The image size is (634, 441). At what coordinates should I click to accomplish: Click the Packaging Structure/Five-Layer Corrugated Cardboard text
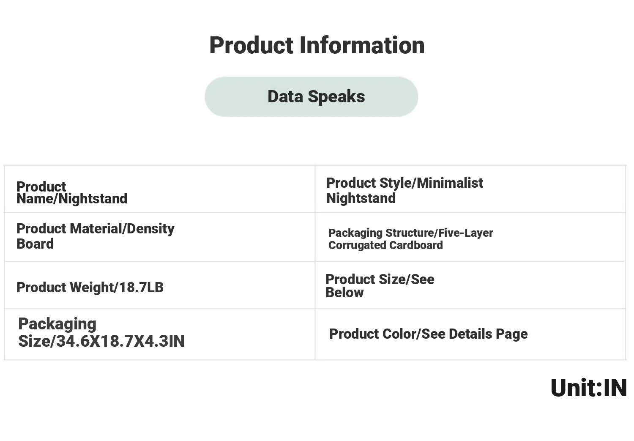coord(411,239)
